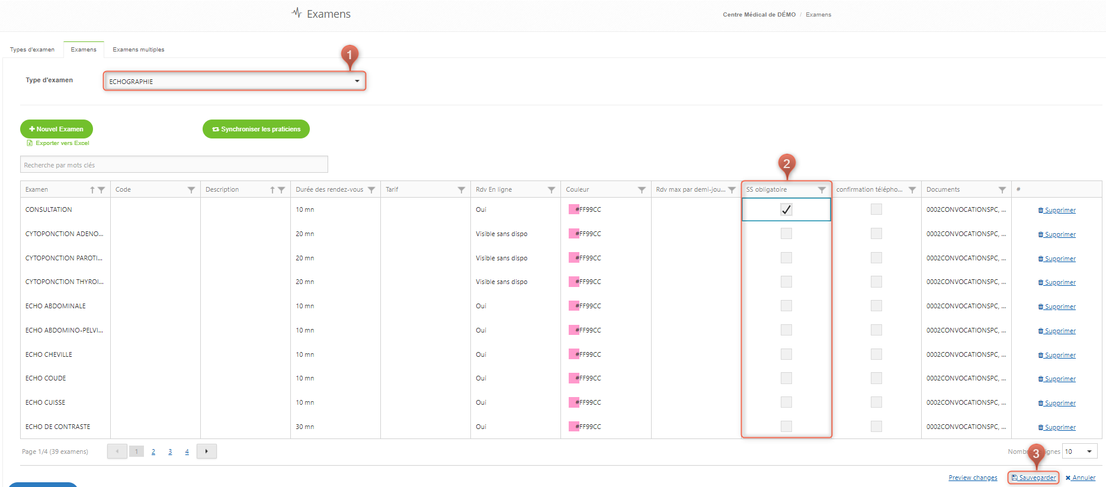Filter the Documents column
Viewport: 1106px width, 487px height.
tap(1002, 190)
